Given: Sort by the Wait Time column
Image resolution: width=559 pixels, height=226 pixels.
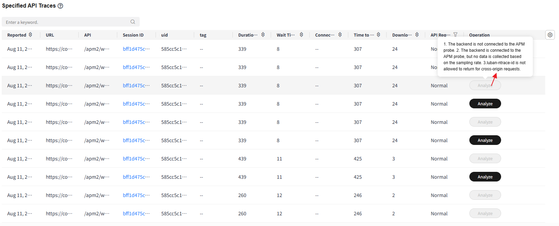Looking at the screenshot, I should point(301,35).
